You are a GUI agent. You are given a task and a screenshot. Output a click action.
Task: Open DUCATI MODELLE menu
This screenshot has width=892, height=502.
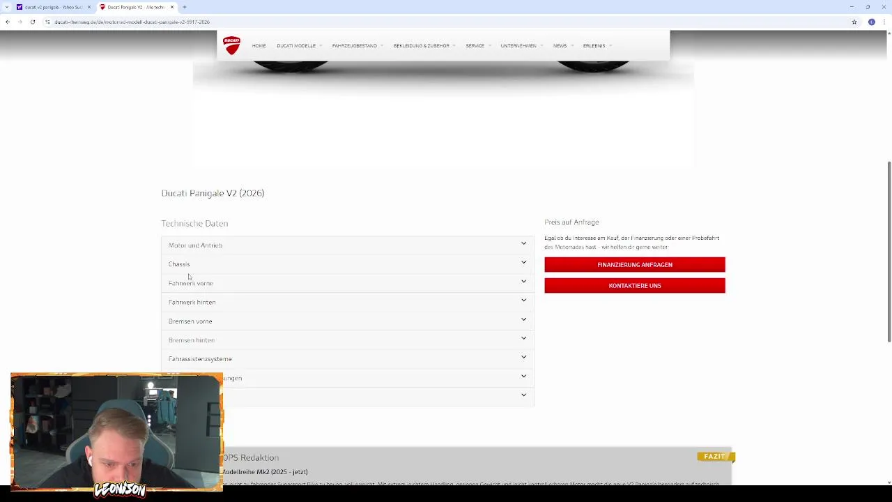(x=300, y=45)
